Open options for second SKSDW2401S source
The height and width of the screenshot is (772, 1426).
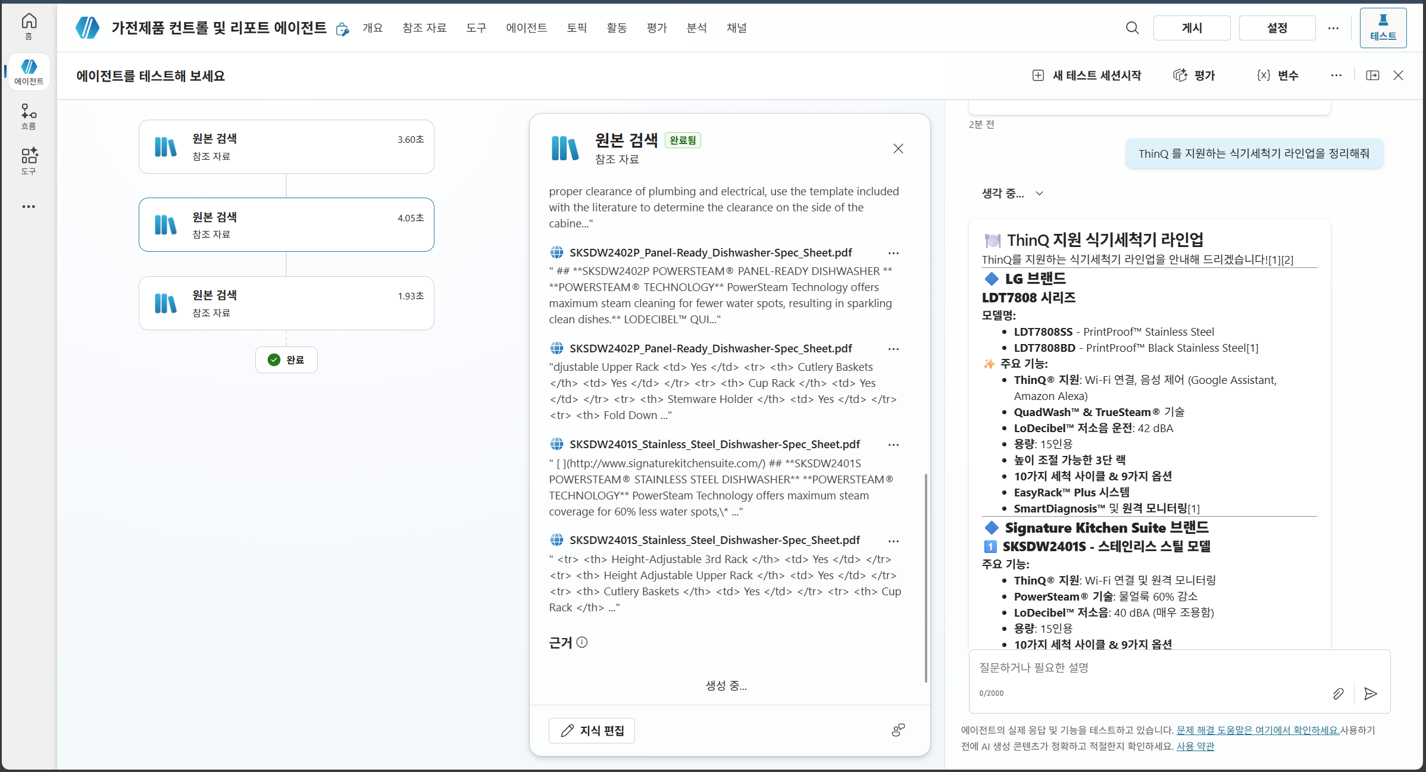point(893,540)
